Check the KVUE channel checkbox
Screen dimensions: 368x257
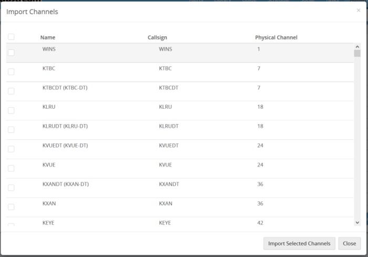click(x=11, y=168)
